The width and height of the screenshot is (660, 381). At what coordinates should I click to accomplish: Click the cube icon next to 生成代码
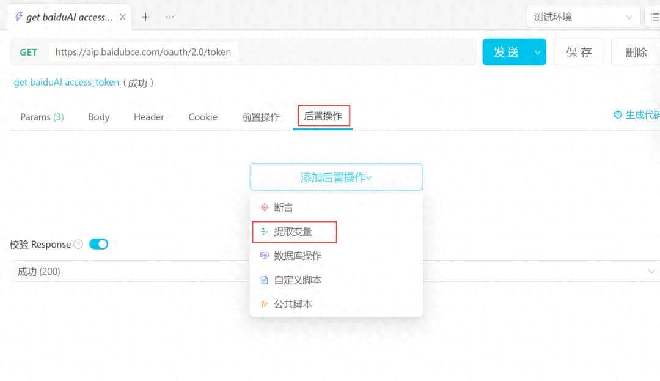point(617,114)
